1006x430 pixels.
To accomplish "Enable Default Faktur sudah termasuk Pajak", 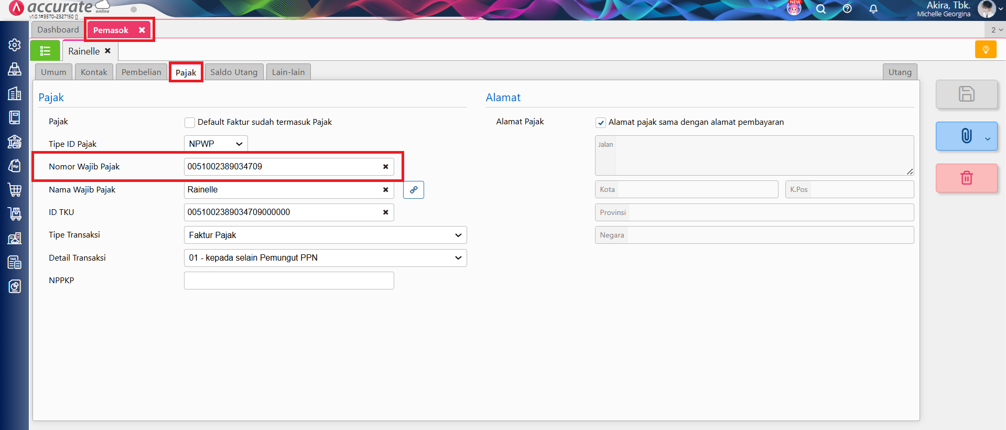I will [190, 123].
